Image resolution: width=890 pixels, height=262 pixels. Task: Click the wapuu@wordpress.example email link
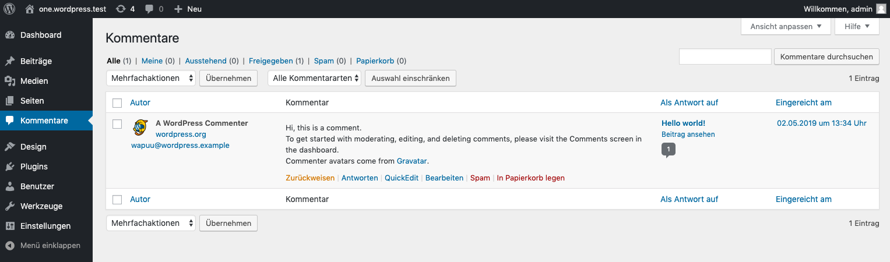point(180,146)
